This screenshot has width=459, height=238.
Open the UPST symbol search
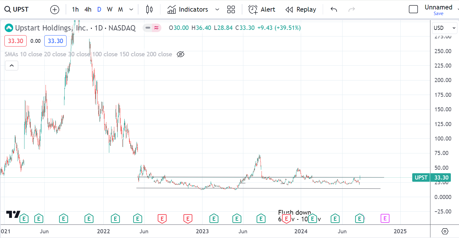click(16, 9)
